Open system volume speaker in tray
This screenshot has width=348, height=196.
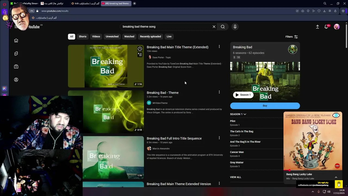(329, 192)
